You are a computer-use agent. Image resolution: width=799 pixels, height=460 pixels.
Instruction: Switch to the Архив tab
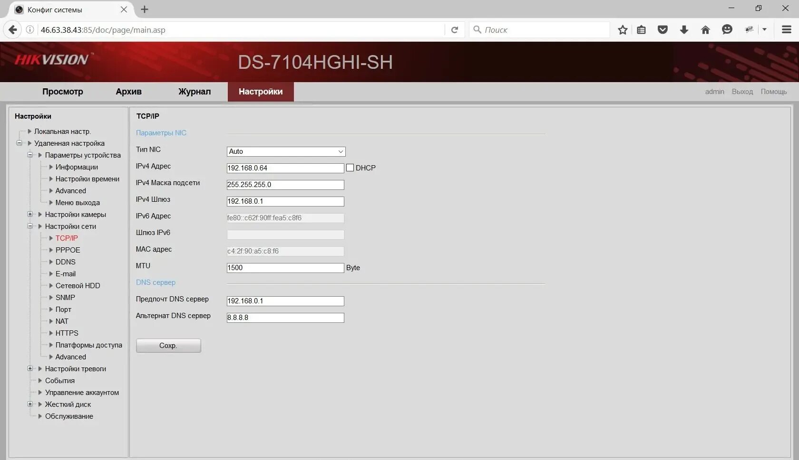(129, 92)
